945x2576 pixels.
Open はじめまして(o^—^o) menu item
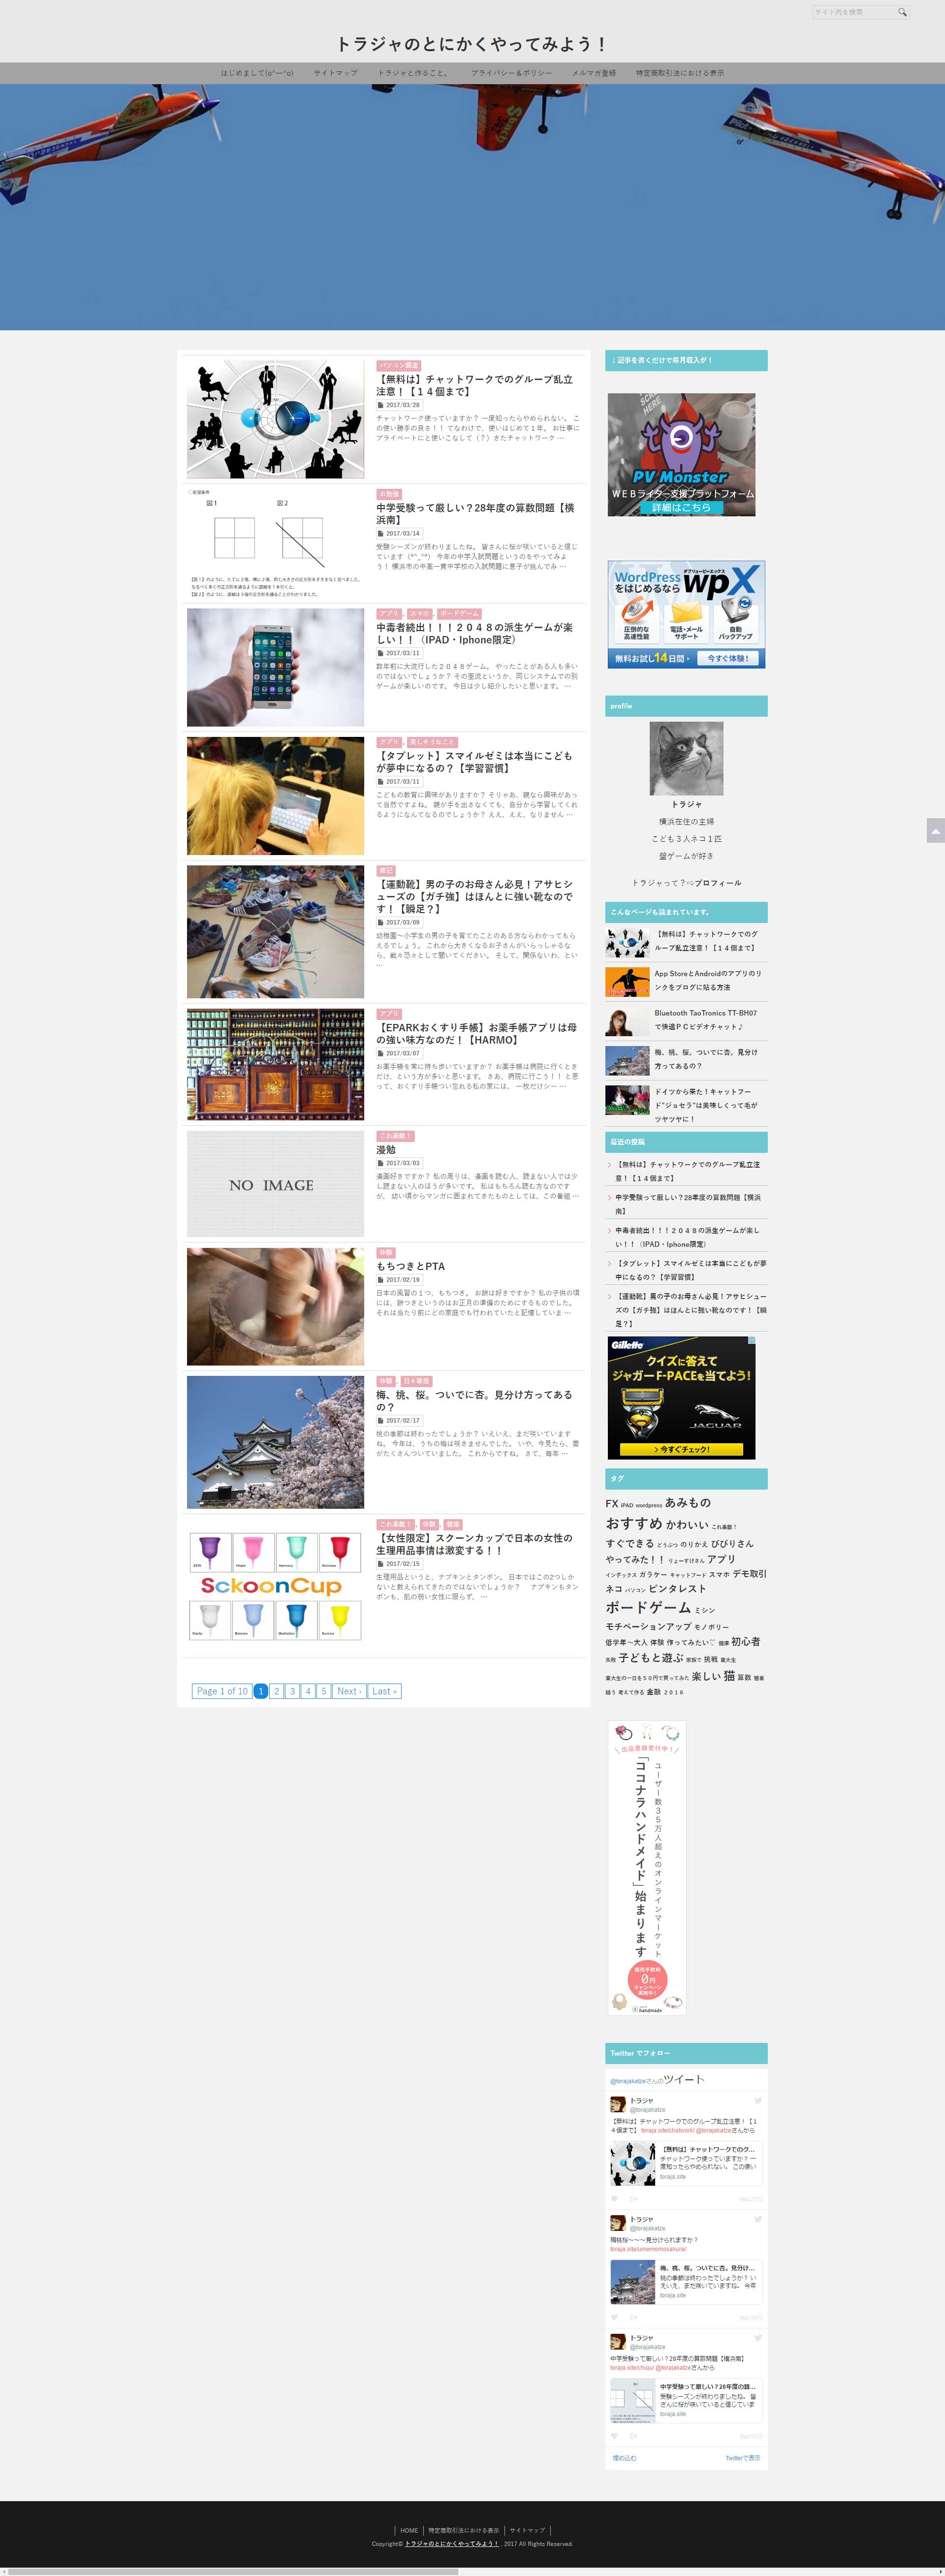(x=257, y=73)
